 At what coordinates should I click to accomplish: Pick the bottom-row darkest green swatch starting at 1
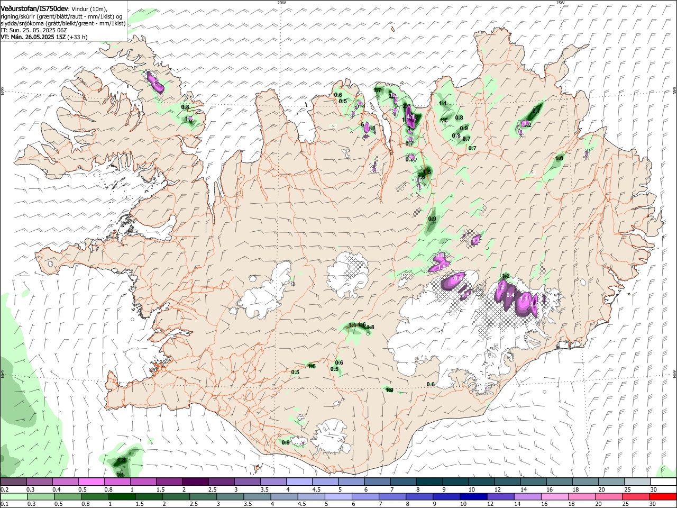(123, 496)
